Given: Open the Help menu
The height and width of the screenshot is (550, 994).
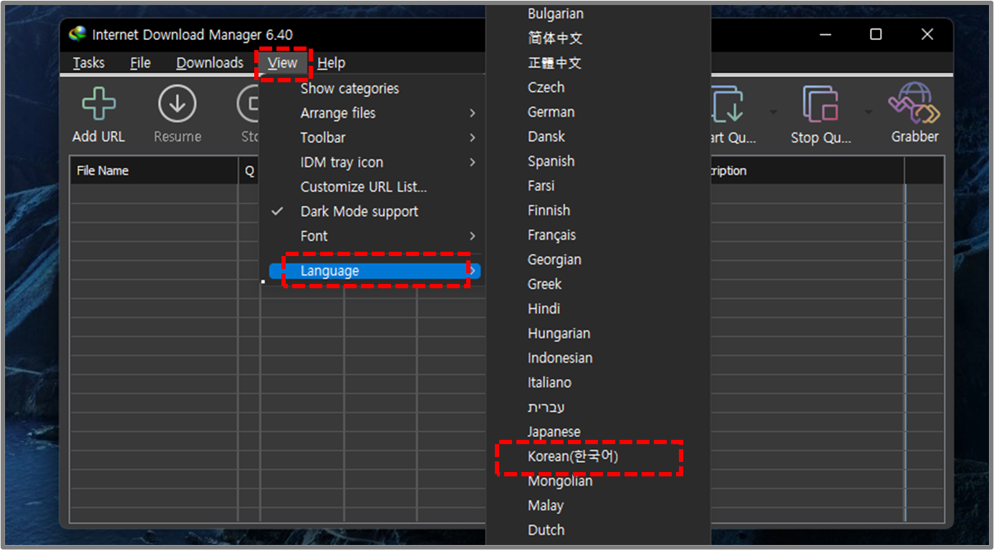Looking at the screenshot, I should coord(331,63).
